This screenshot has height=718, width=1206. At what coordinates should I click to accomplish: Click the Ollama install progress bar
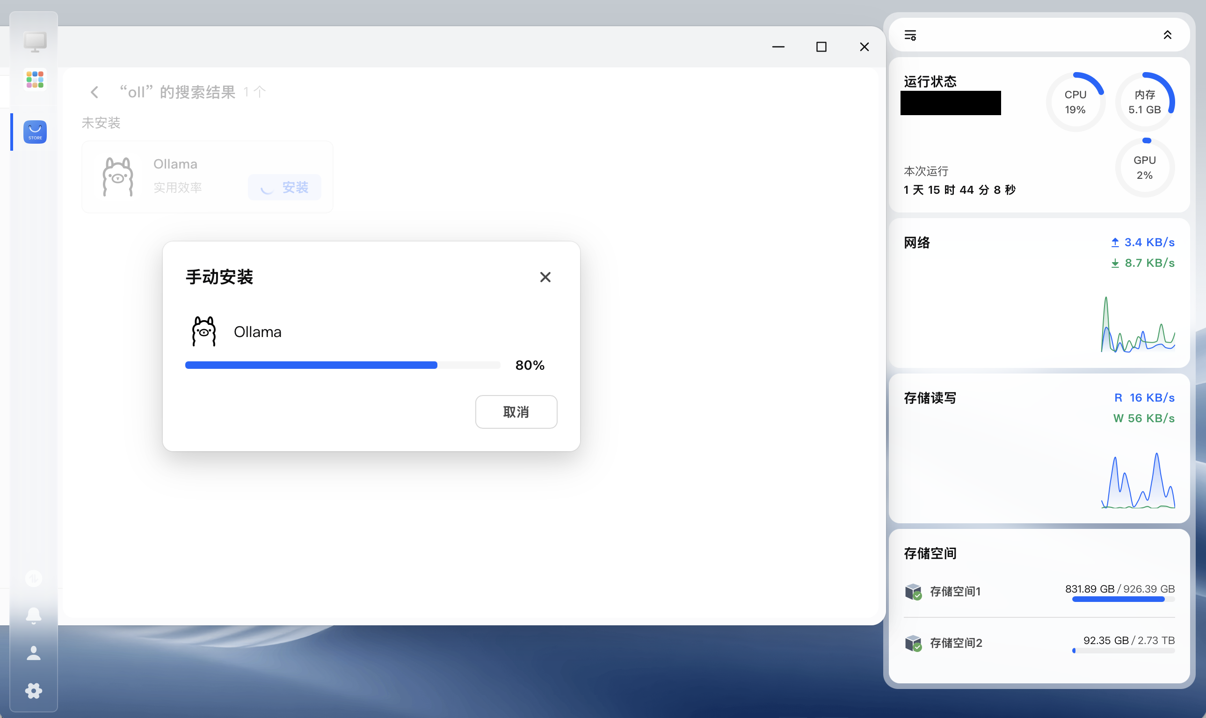pos(342,365)
